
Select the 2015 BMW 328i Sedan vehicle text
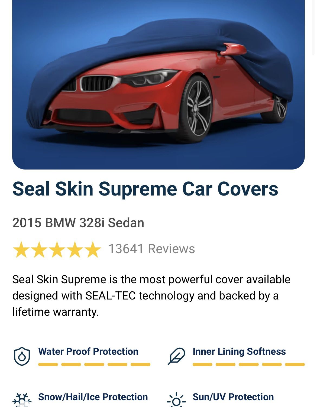pos(78,223)
